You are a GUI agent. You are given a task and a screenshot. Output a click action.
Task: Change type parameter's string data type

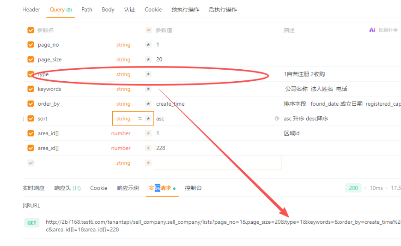coord(123,74)
